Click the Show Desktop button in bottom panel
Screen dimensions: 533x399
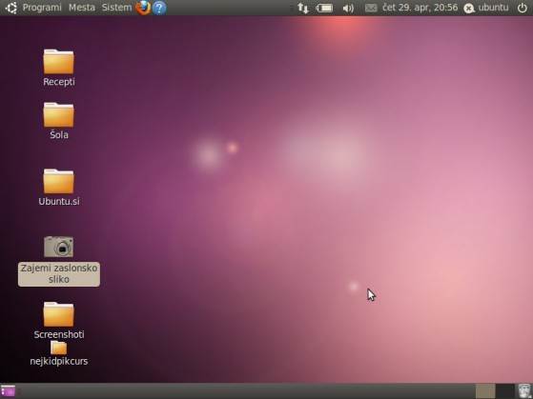pos(9,391)
